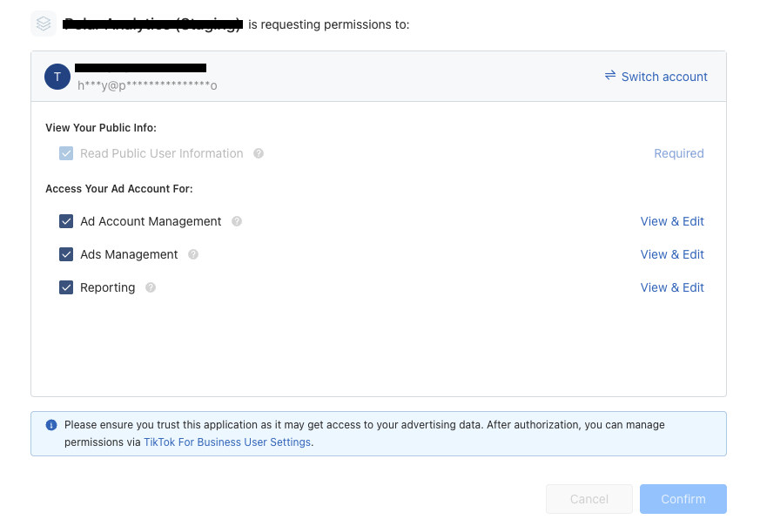Screen dimensions: 760x526
Task: Click View & Edit for Ad Account Management
Action: [672, 221]
